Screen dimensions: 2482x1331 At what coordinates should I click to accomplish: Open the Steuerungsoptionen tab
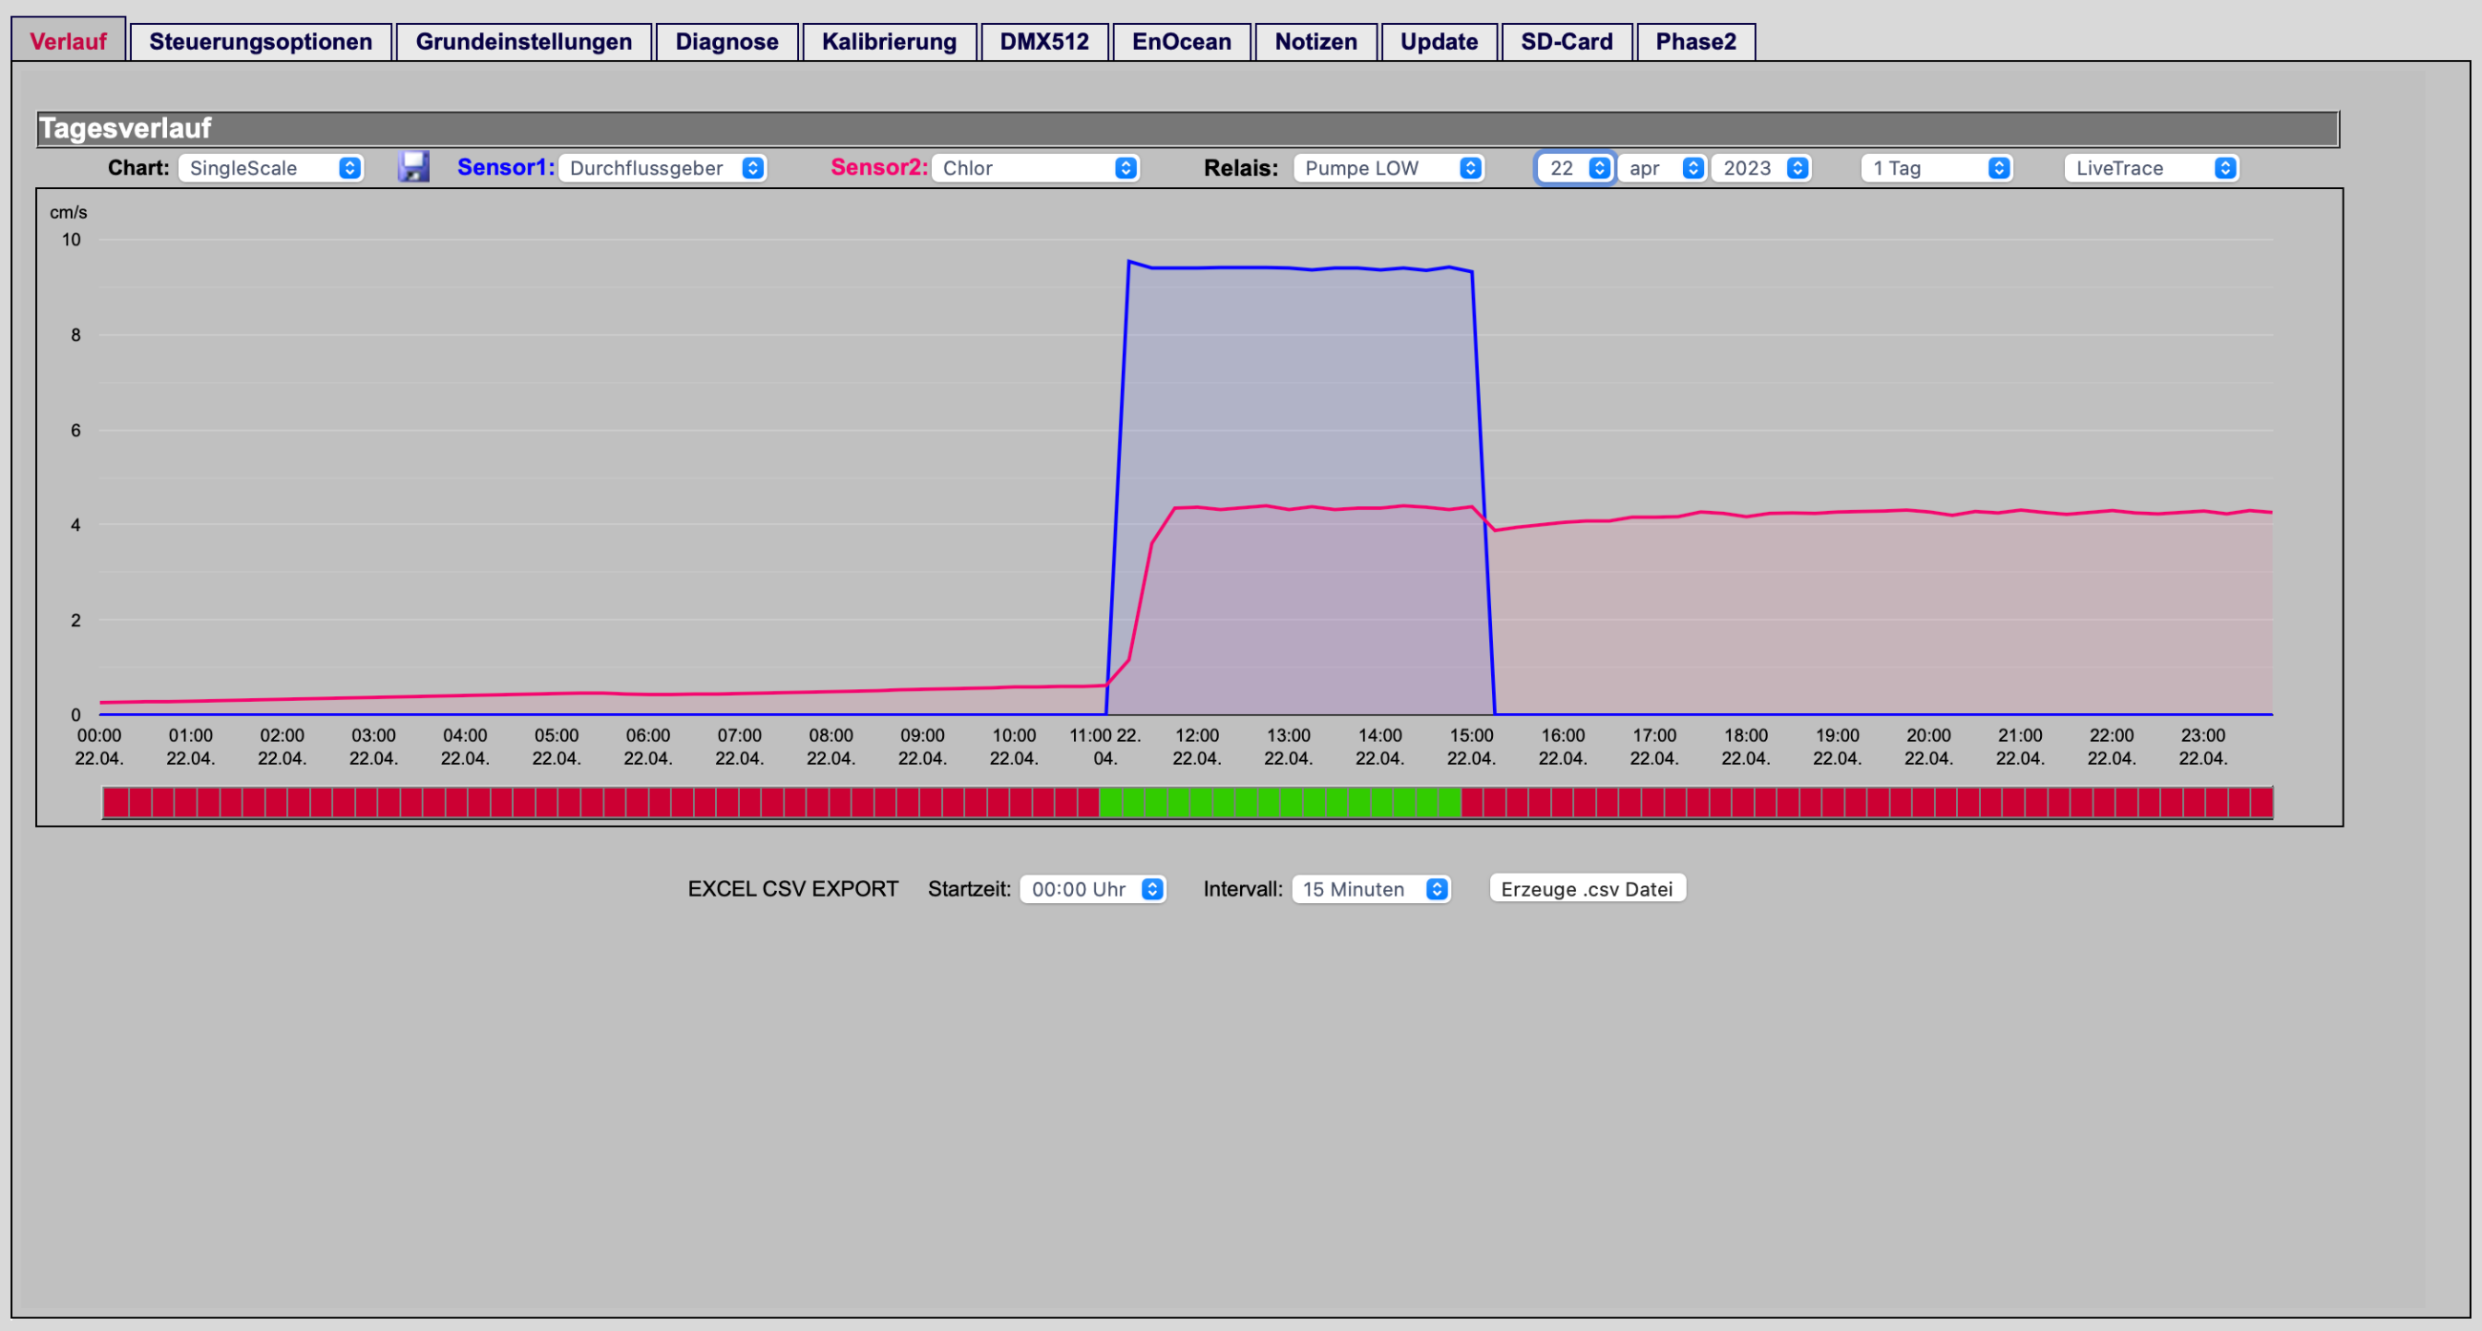[261, 41]
